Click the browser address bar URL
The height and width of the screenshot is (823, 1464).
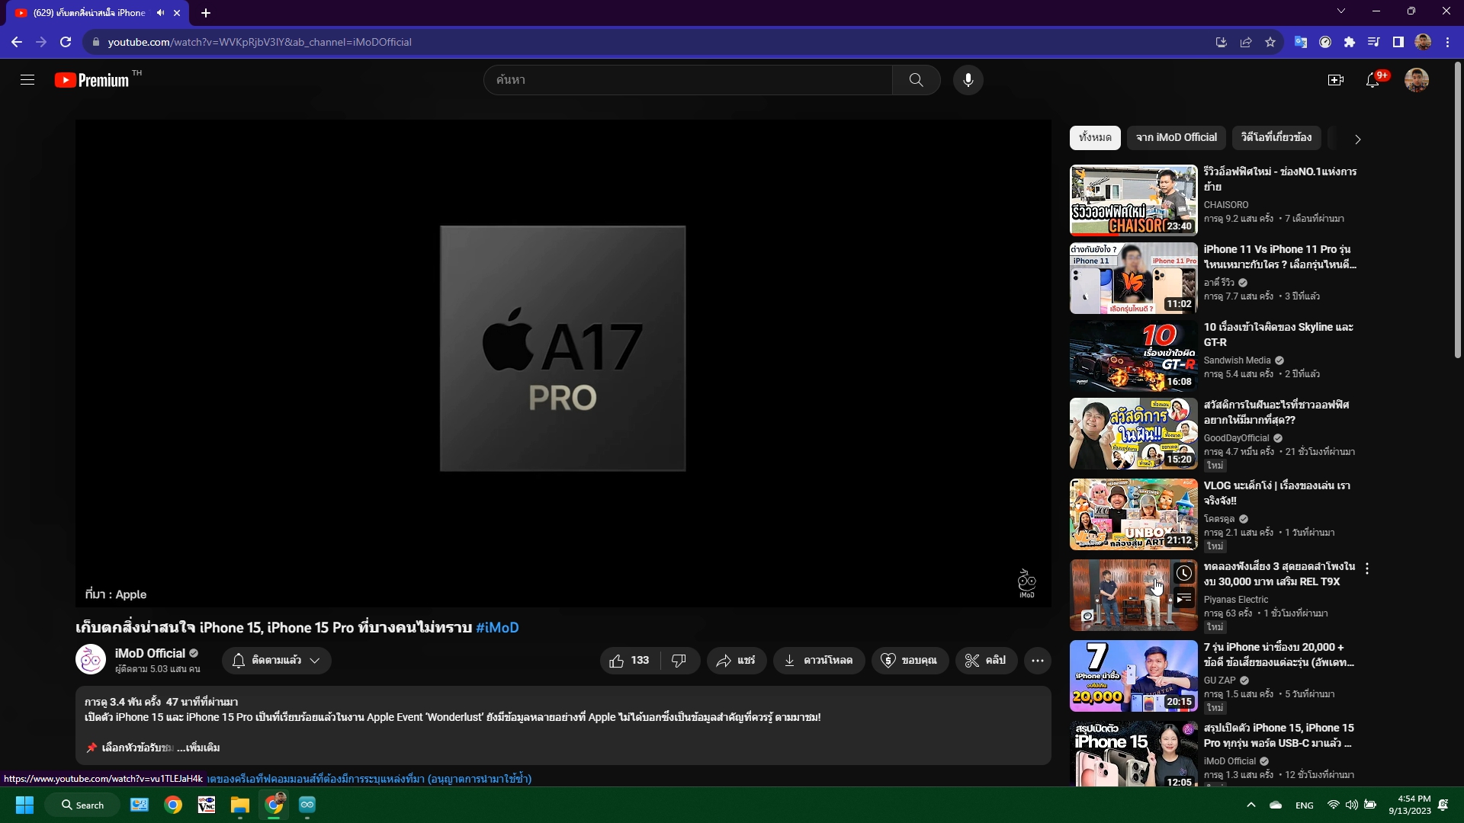259,42
